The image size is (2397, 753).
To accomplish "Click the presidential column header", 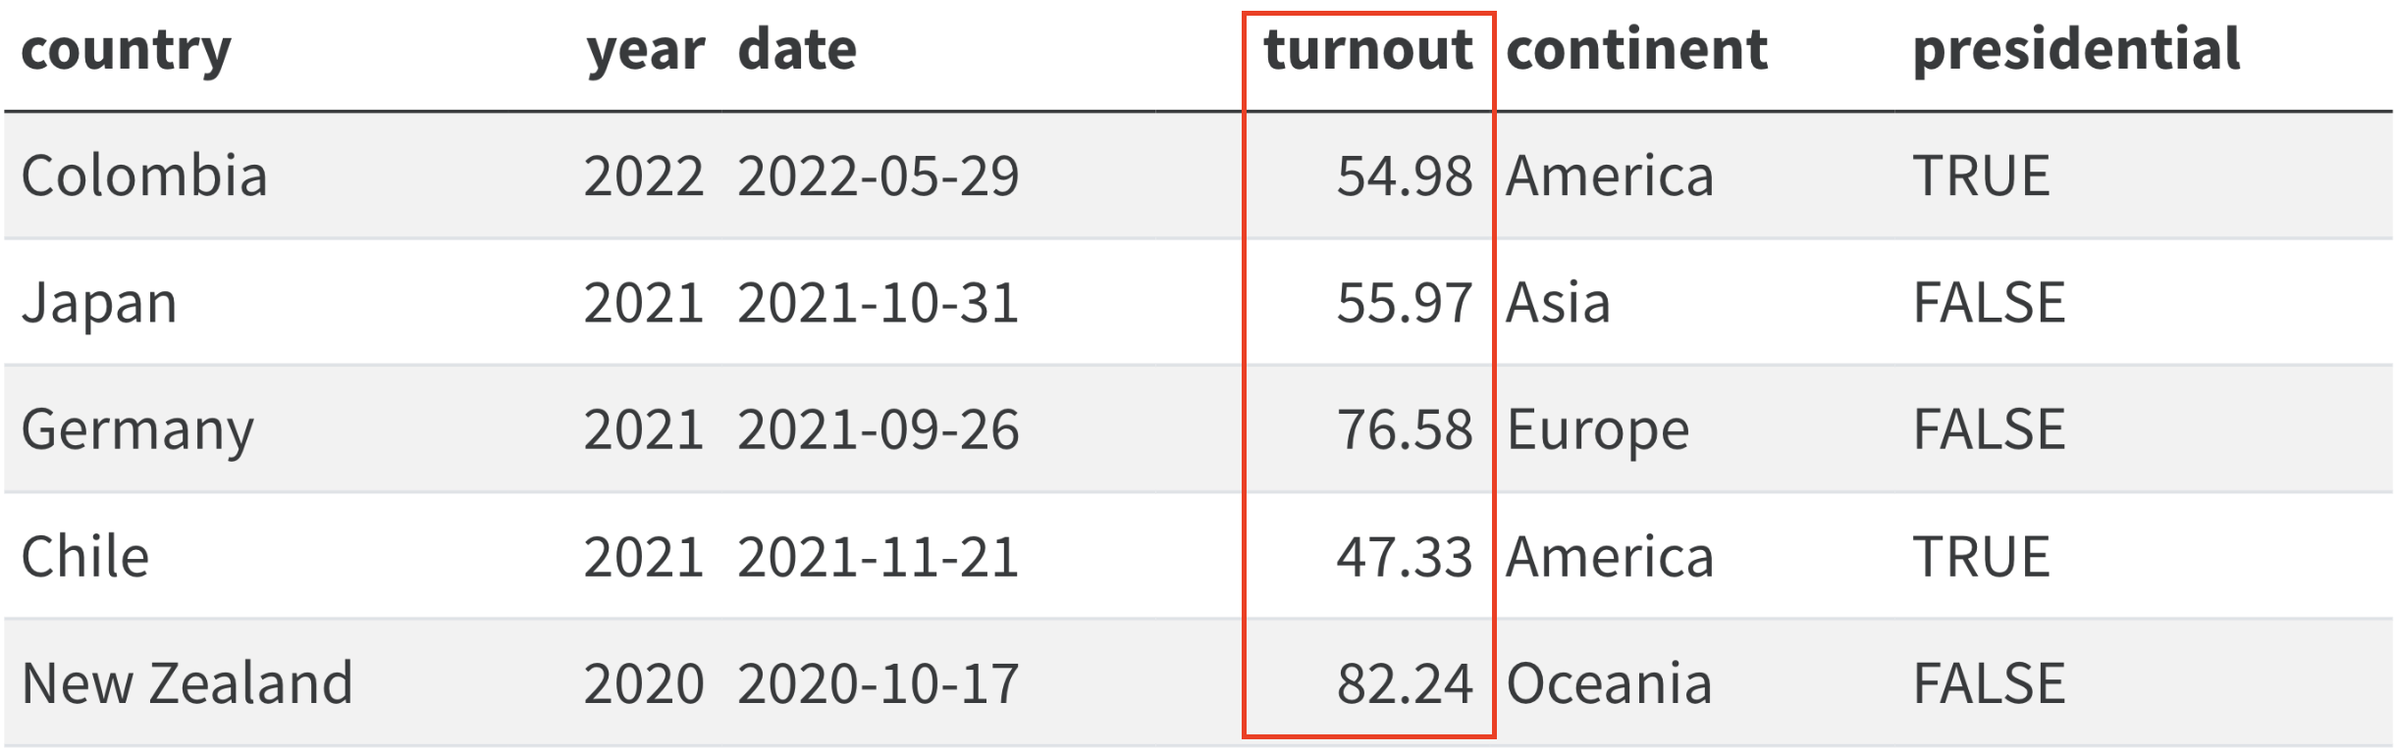I will (2077, 49).
